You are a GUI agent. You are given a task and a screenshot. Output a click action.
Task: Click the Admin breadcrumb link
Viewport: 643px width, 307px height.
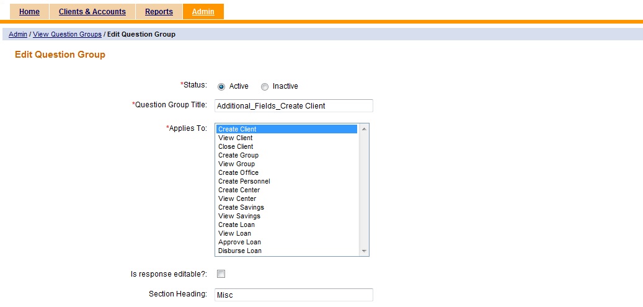point(18,34)
